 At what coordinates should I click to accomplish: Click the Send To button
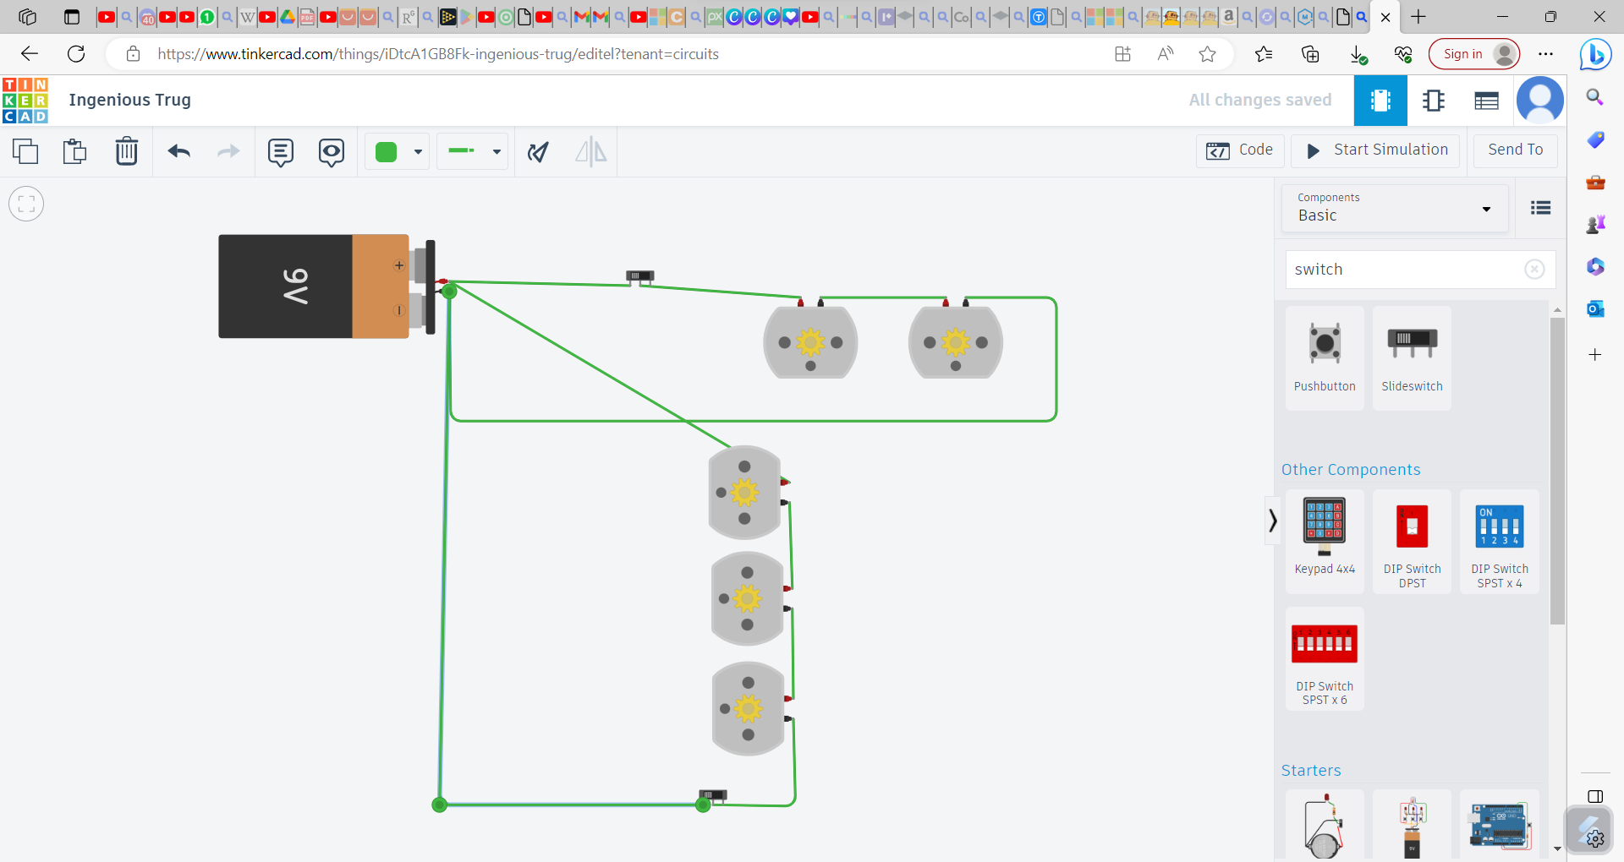click(1516, 150)
